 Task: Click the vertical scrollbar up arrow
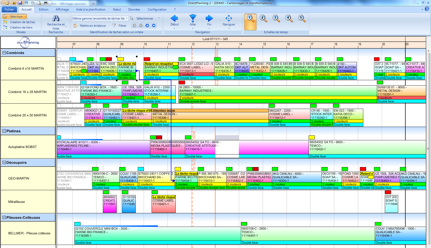(428, 51)
